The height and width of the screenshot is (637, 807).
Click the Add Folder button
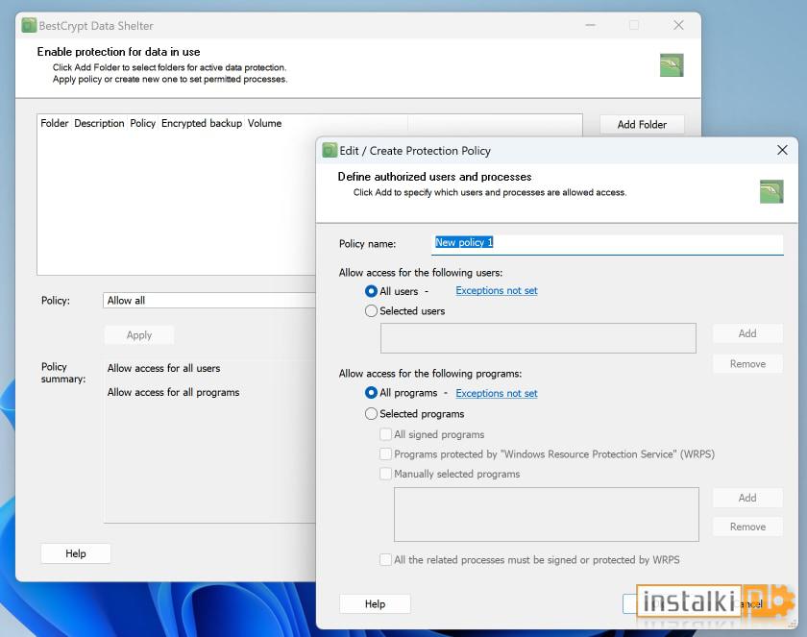tap(642, 125)
